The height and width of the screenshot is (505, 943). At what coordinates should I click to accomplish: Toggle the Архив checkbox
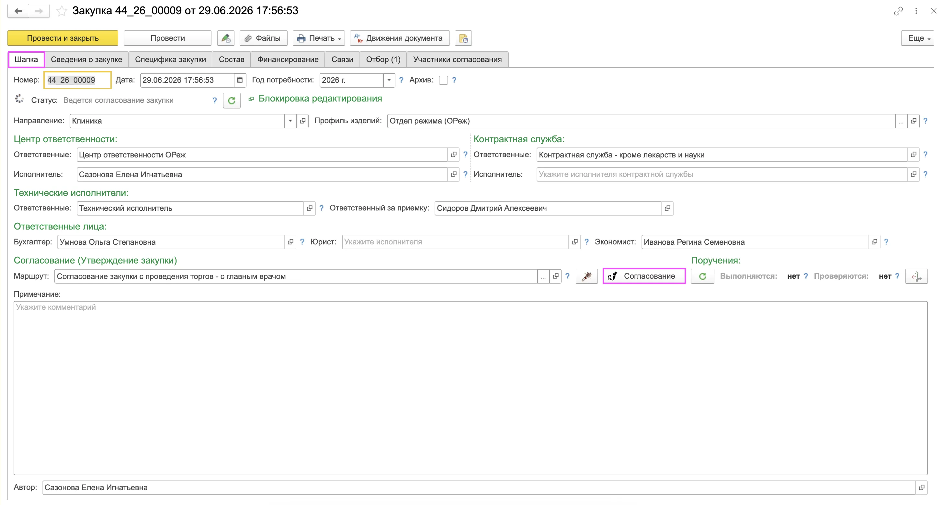pos(443,80)
